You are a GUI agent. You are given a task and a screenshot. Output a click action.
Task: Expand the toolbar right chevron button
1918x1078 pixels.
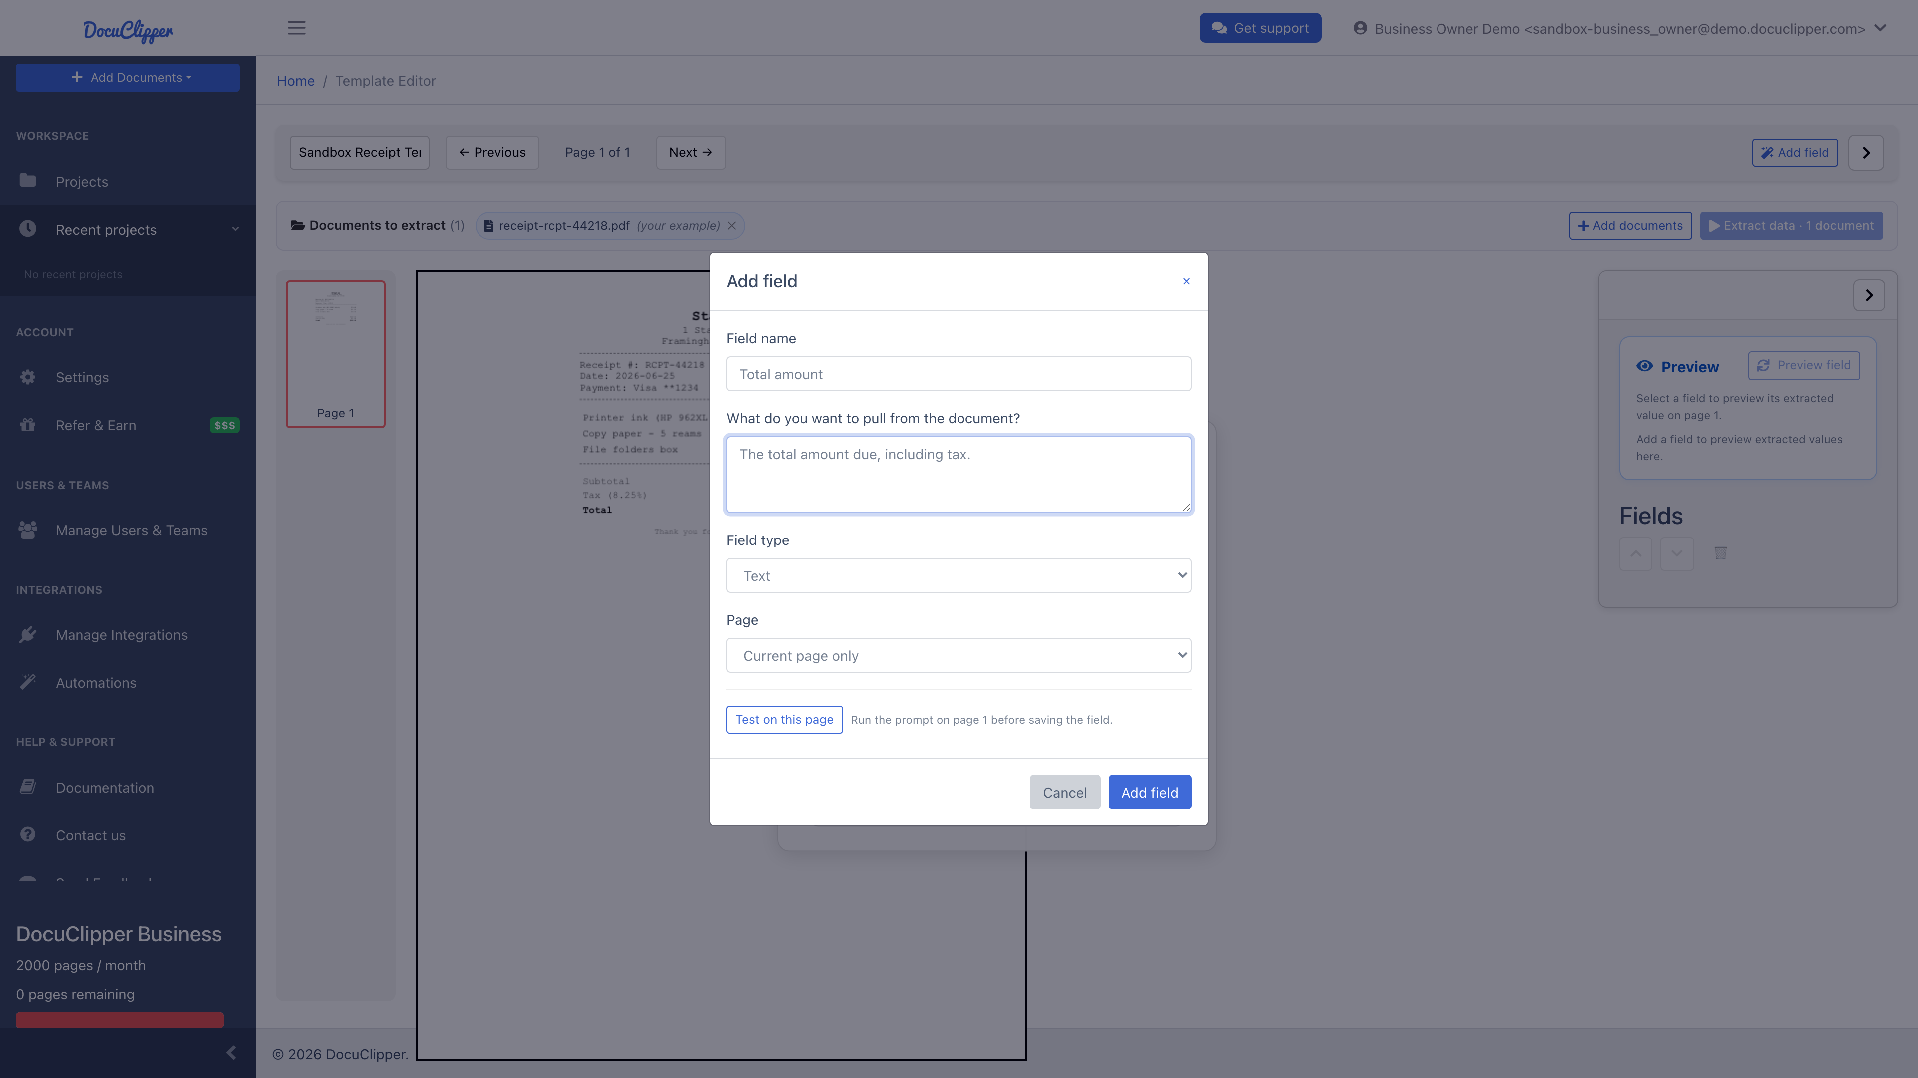tap(1866, 153)
